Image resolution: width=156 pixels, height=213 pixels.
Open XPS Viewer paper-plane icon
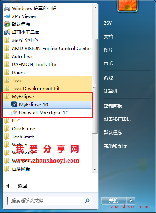[x=7, y=16]
